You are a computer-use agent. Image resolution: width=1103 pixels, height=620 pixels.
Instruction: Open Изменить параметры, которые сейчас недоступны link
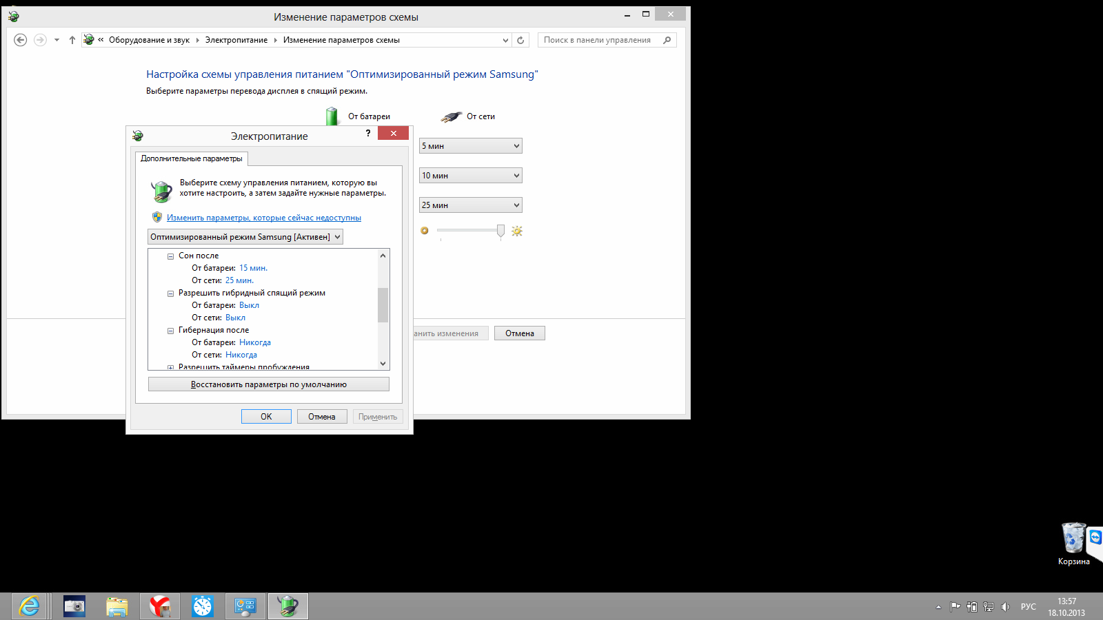click(x=264, y=218)
